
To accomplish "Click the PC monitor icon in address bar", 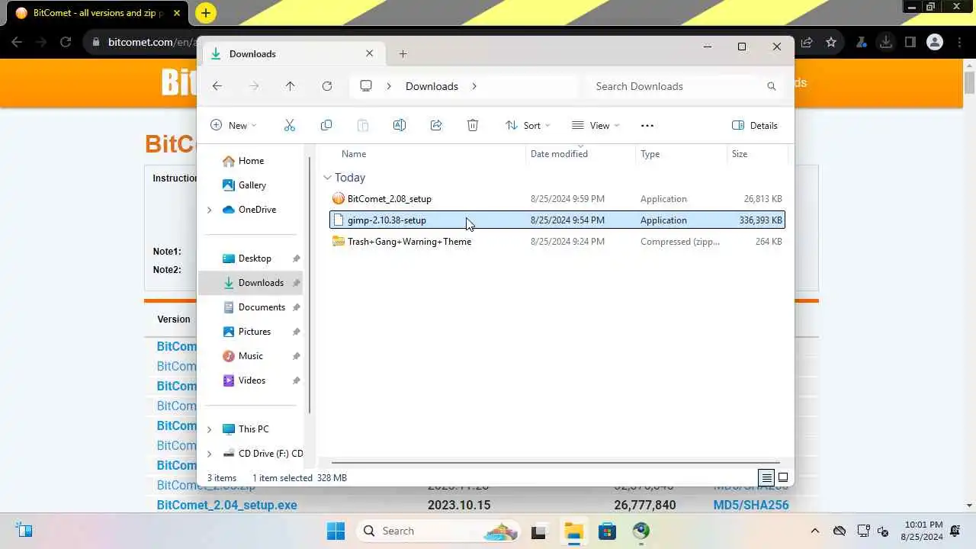I will point(366,86).
